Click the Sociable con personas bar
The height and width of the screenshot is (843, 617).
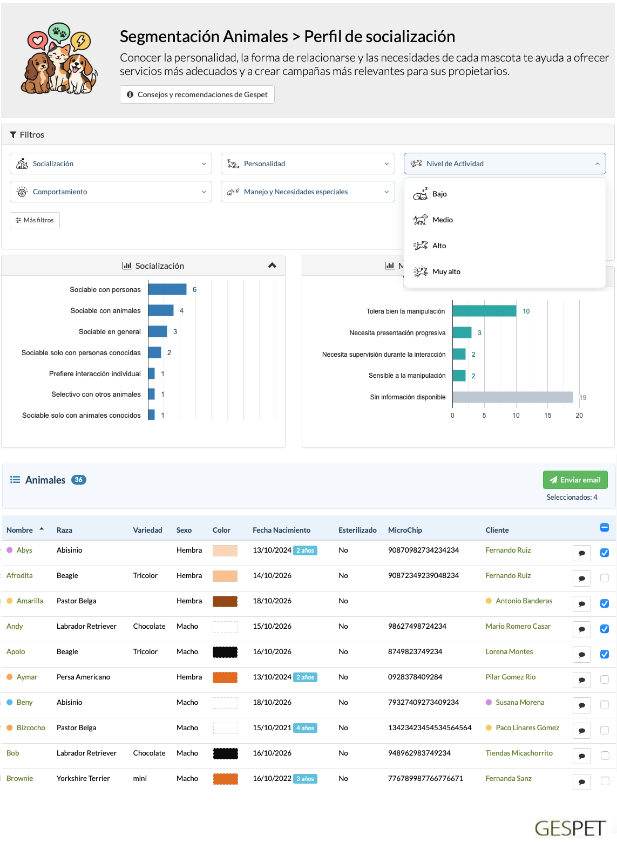tap(167, 289)
